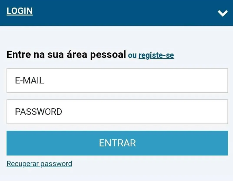The height and width of the screenshot is (181, 233).
Task: Click the PASSWORD placeholder text
Action: (x=38, y=112)
